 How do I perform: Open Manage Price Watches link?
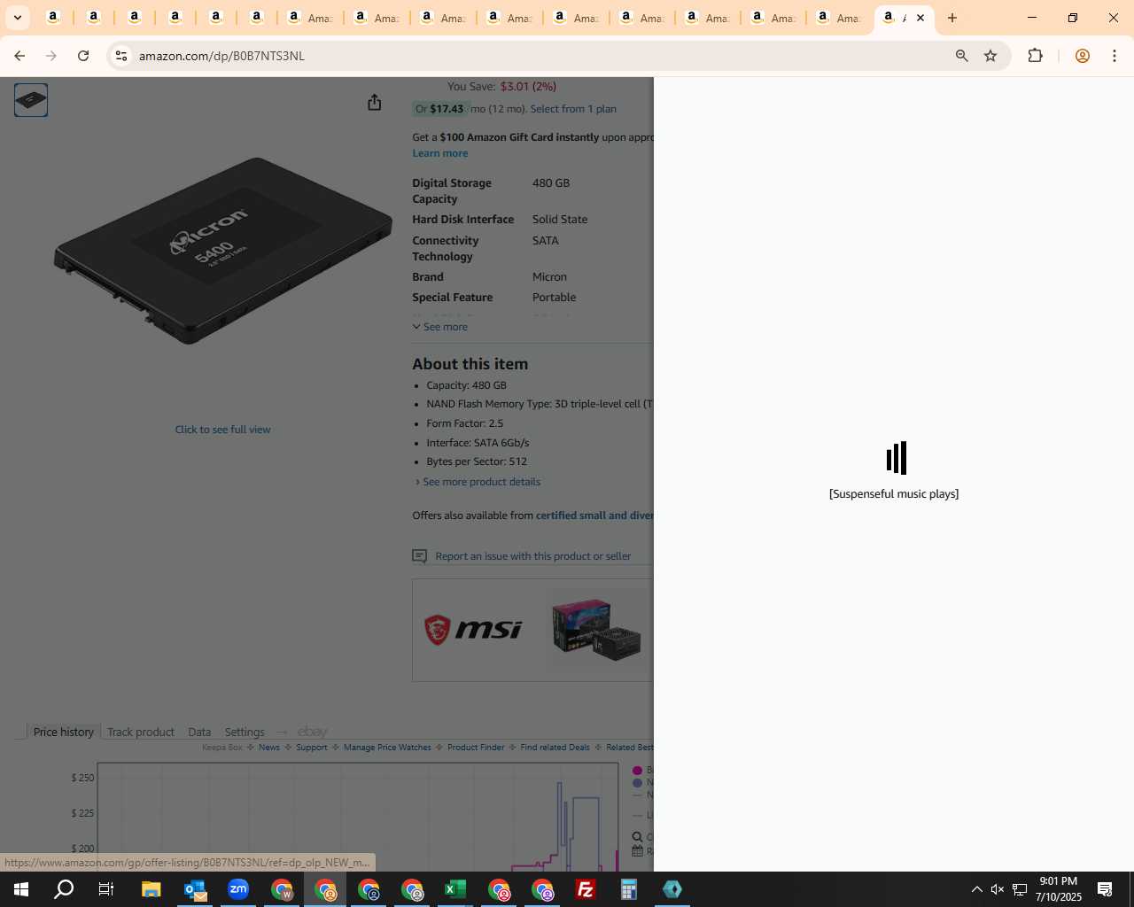[387, 748]
